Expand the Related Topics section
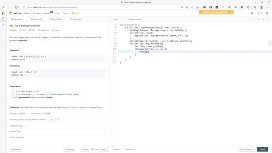This screenshot has width=272, height=153. pyautogui.click(x=57, y=131)
